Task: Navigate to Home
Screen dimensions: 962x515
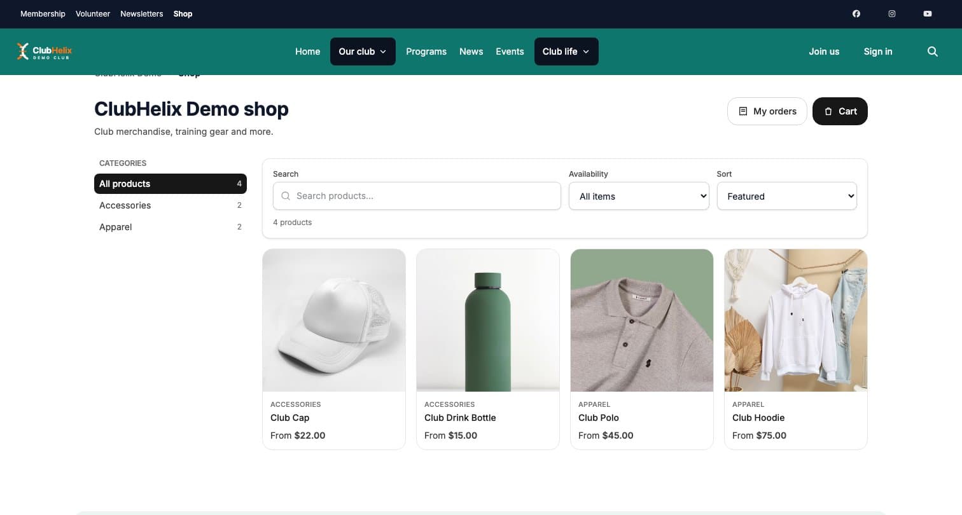Action: pos(308,52)
